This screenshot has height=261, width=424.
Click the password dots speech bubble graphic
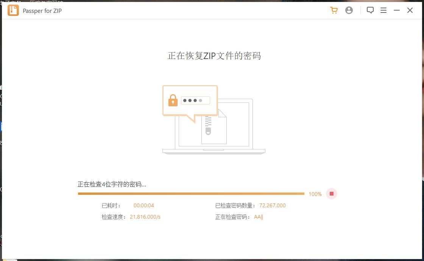pos(196,100)
